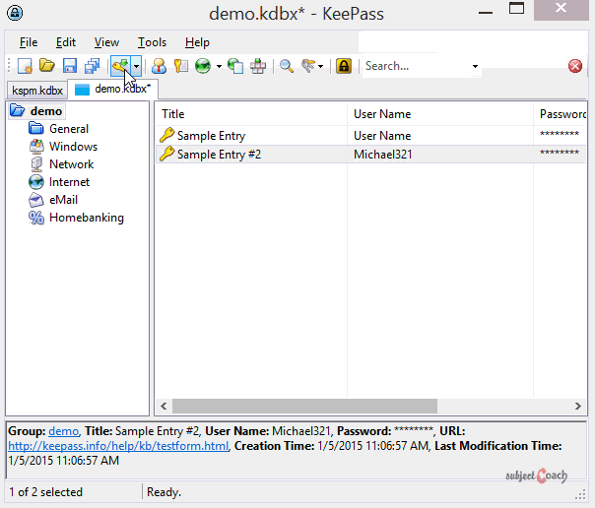This screenshot has width=595, height=508.
Task: Click the Copy User Name toolbar icon
Action: (159, 66)
